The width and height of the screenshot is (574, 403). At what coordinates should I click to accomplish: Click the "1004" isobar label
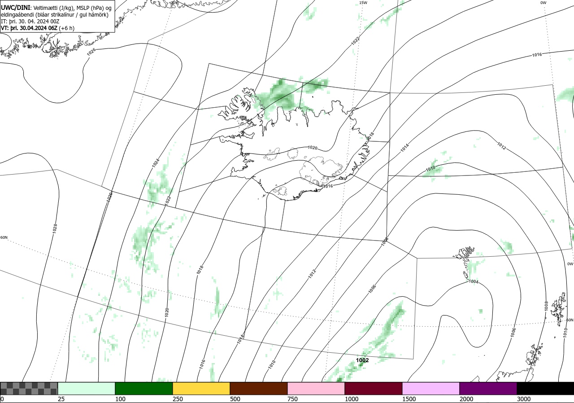pyautogui.click(x=474, y=281)
